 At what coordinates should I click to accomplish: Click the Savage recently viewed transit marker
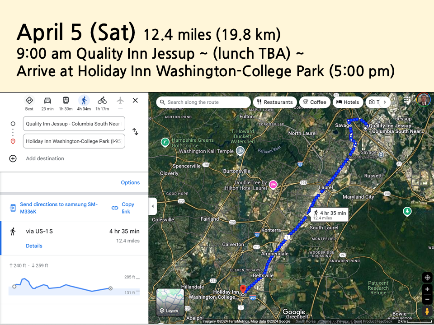point(381,154)
